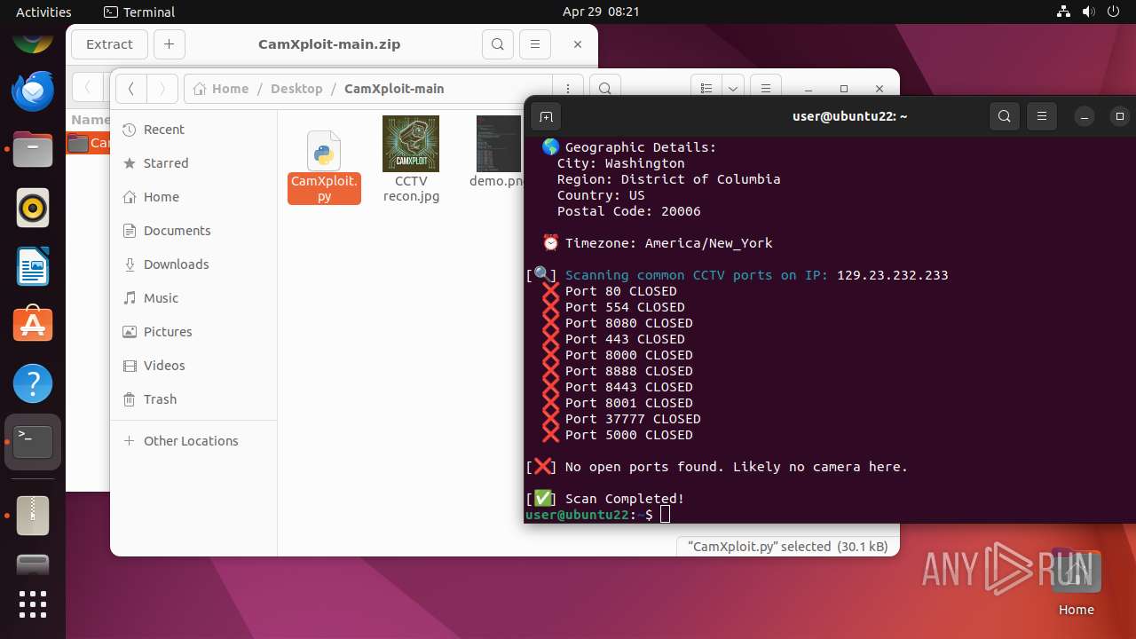Expand view options dropdown in Files

click(733, 89)
